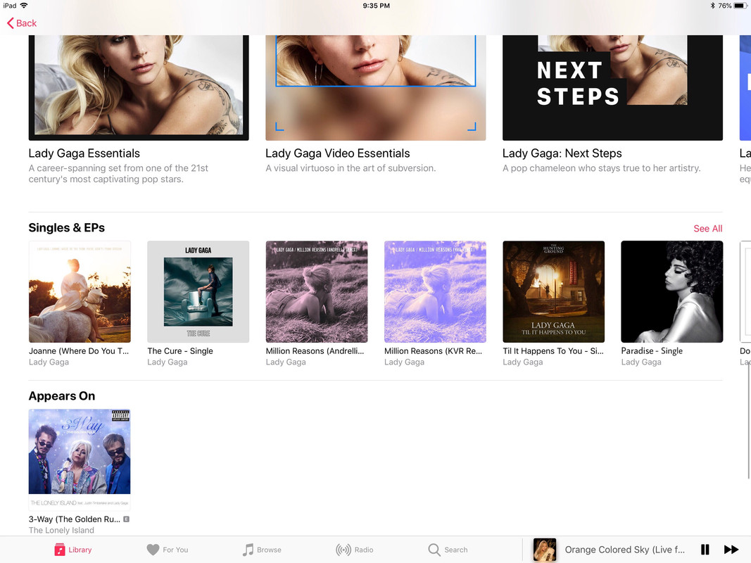Tap 'A visual virtuoso' description text
The width and height of the screenshot is (751, 563).
pyautogui.click(x=351, y=168)
